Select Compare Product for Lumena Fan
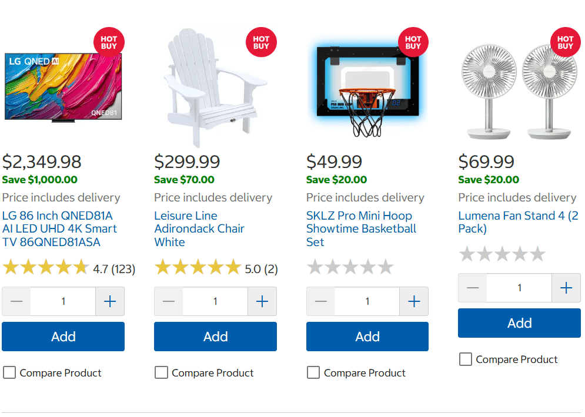This screenshot has height=417, width=585. click(x=465, y=359)
